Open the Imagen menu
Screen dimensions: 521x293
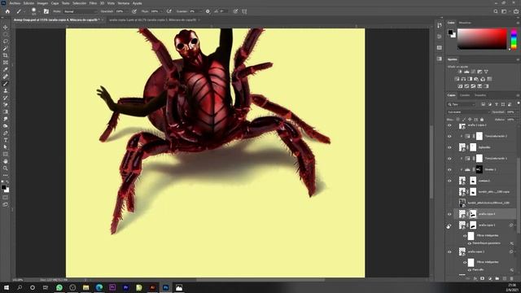42,3
